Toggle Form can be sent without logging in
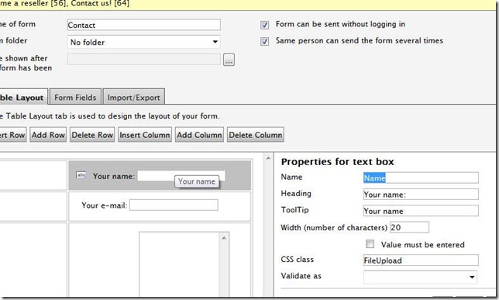The width and height of the screenshot is (499, 300). (264, 25)
